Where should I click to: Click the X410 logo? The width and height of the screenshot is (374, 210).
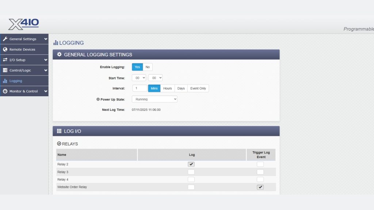click(24, 24)
